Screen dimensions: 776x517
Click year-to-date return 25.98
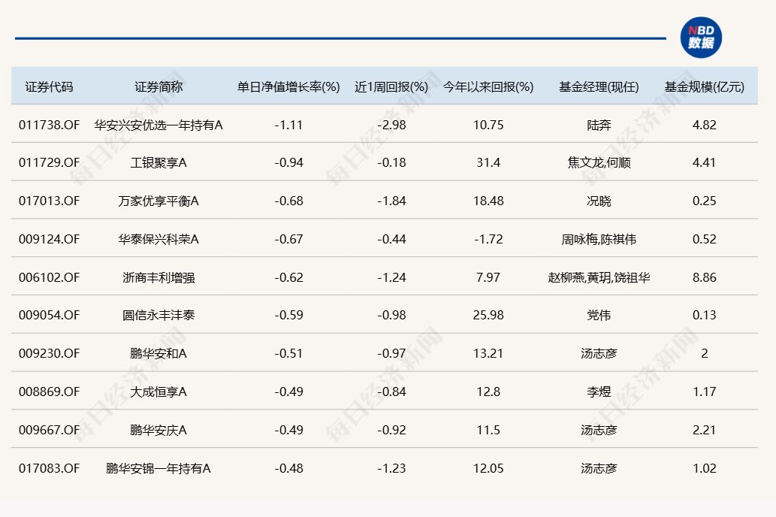tap(488, 315)
